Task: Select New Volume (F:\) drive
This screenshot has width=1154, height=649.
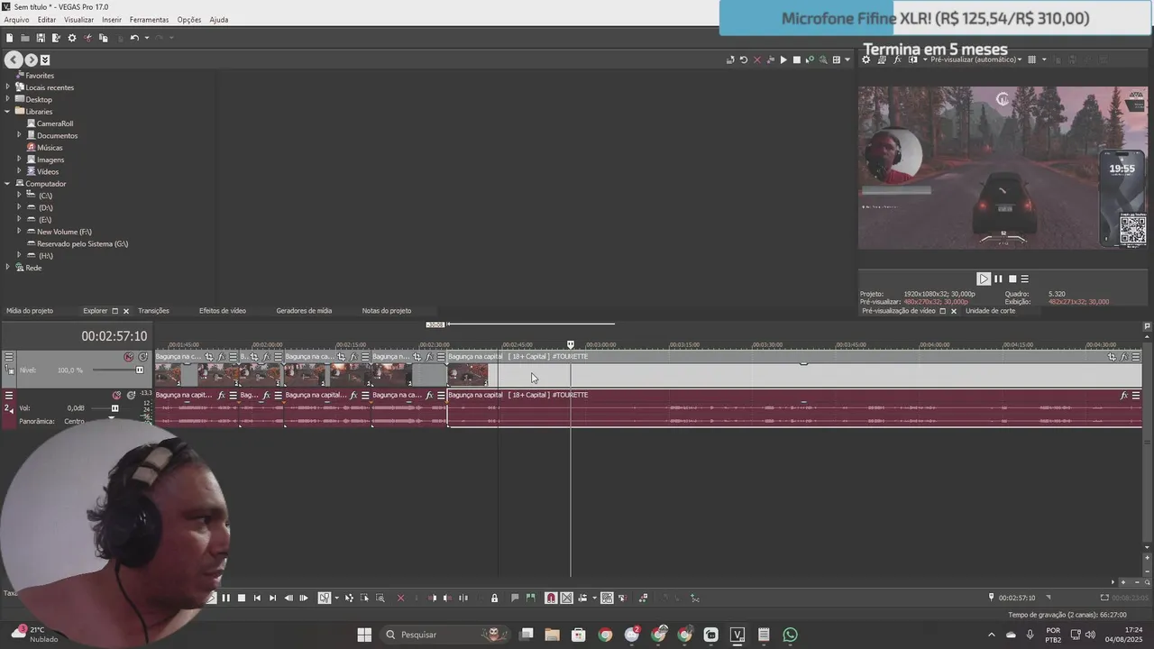Action: (64, 232)
